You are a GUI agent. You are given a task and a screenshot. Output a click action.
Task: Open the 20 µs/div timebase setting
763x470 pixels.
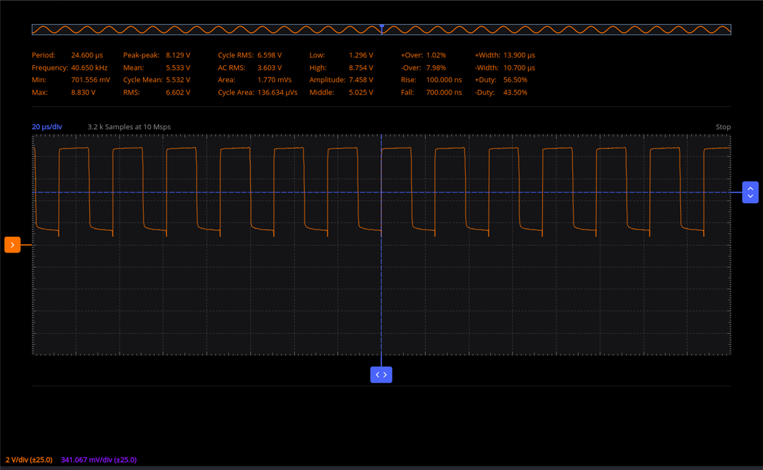(47, 127)
